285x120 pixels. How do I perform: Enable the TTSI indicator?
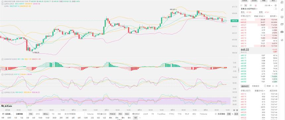[x=180, y=114]
